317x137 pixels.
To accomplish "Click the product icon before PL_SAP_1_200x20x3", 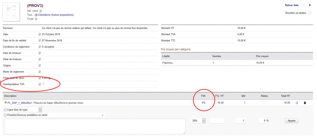I will (x=5, y=103).
